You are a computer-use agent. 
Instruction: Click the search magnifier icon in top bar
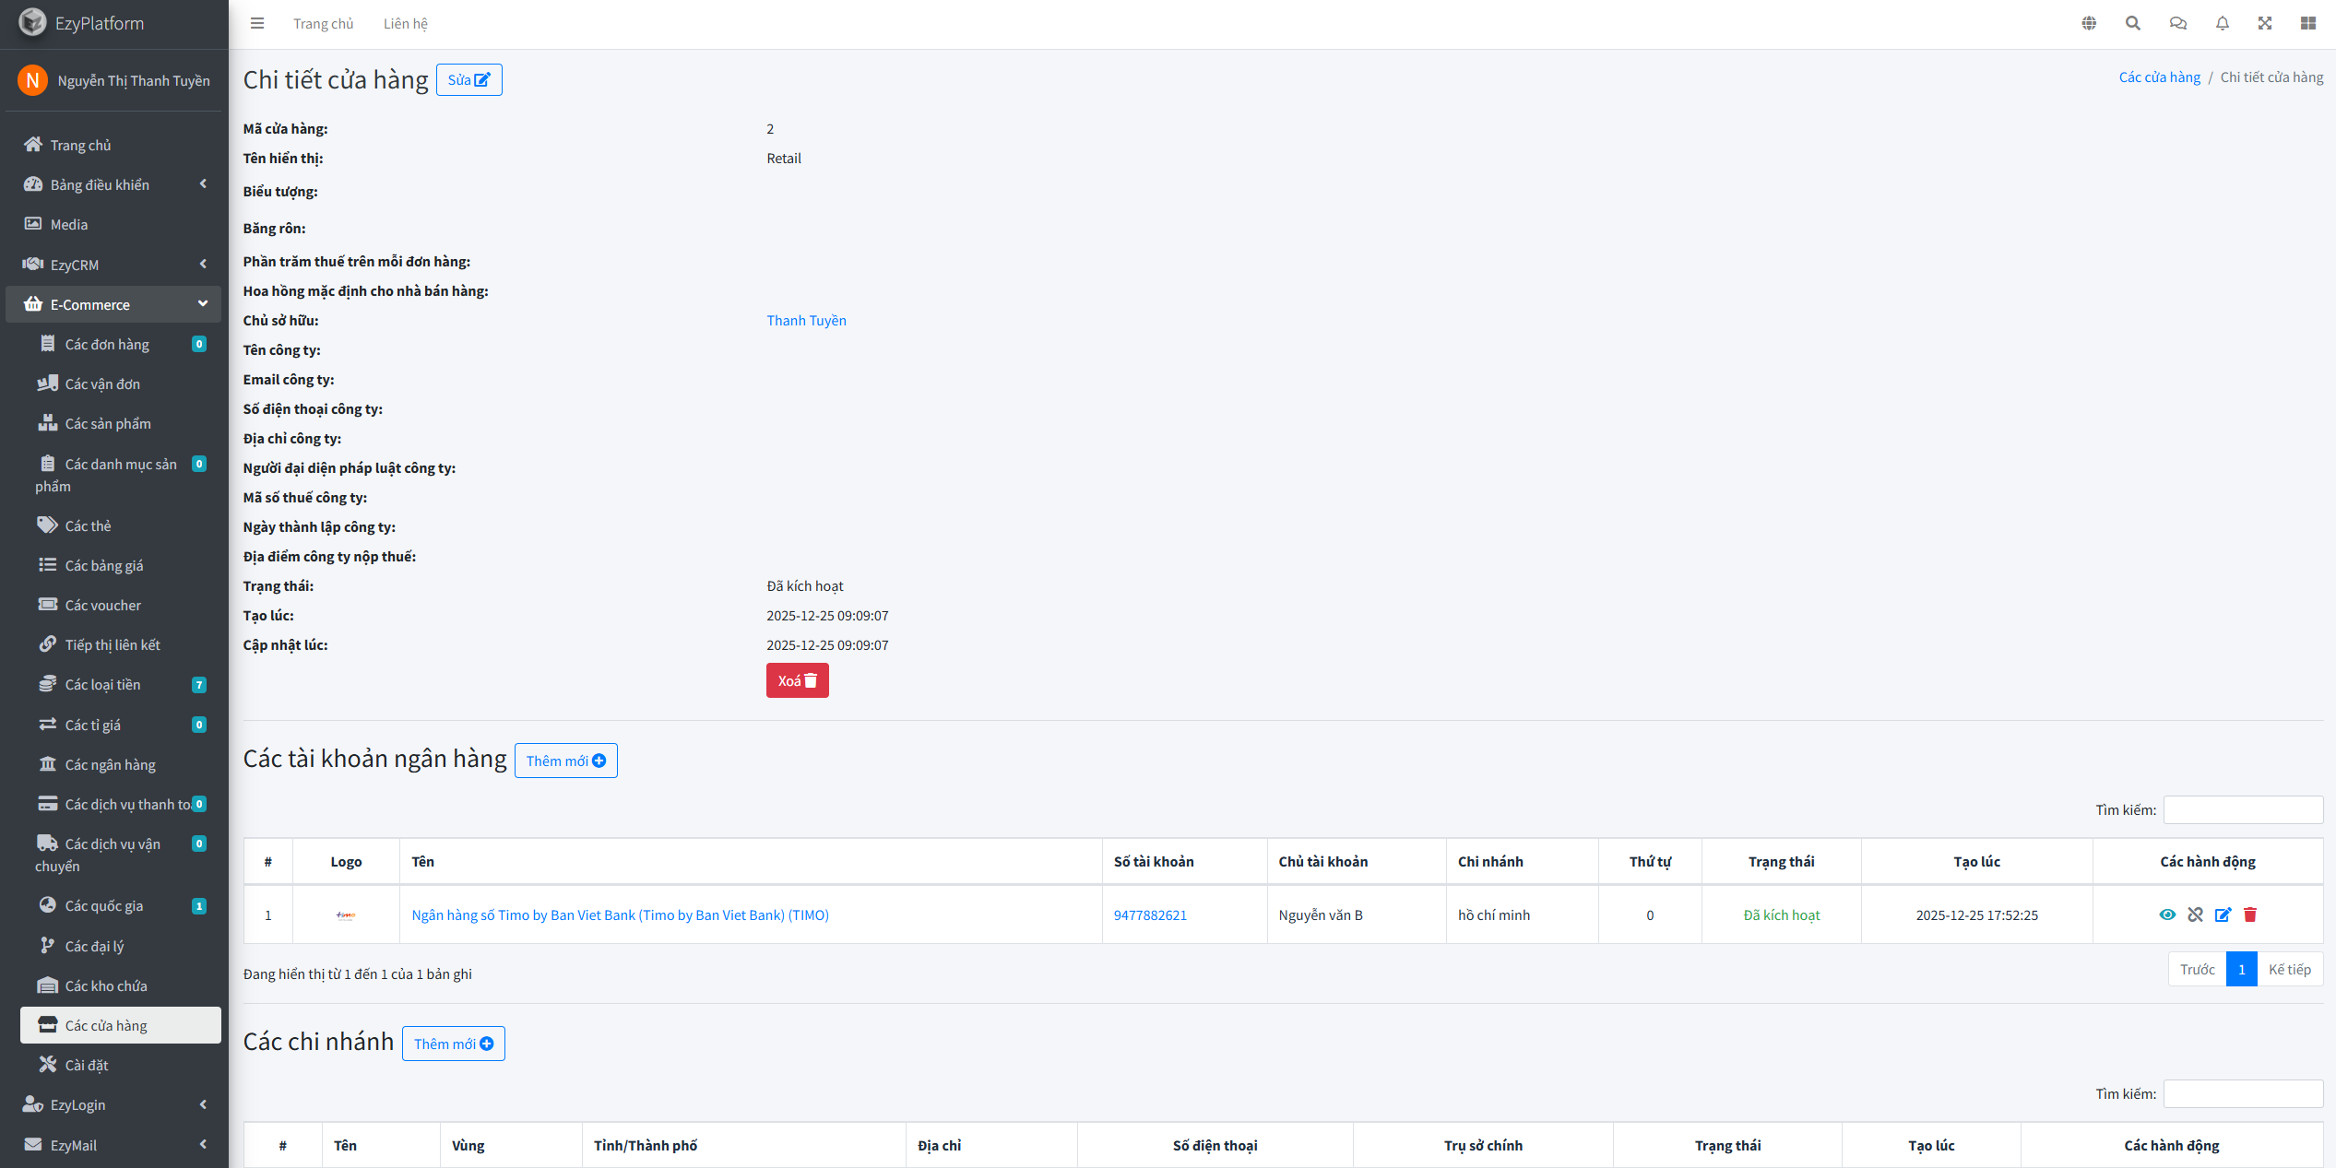[2133, 24]
